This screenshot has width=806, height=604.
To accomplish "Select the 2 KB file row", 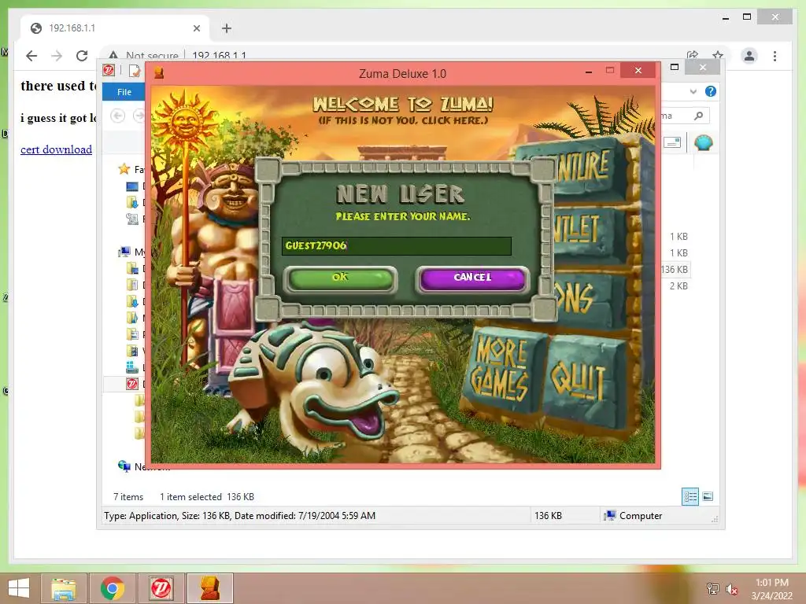I will [x=678, y=285].
